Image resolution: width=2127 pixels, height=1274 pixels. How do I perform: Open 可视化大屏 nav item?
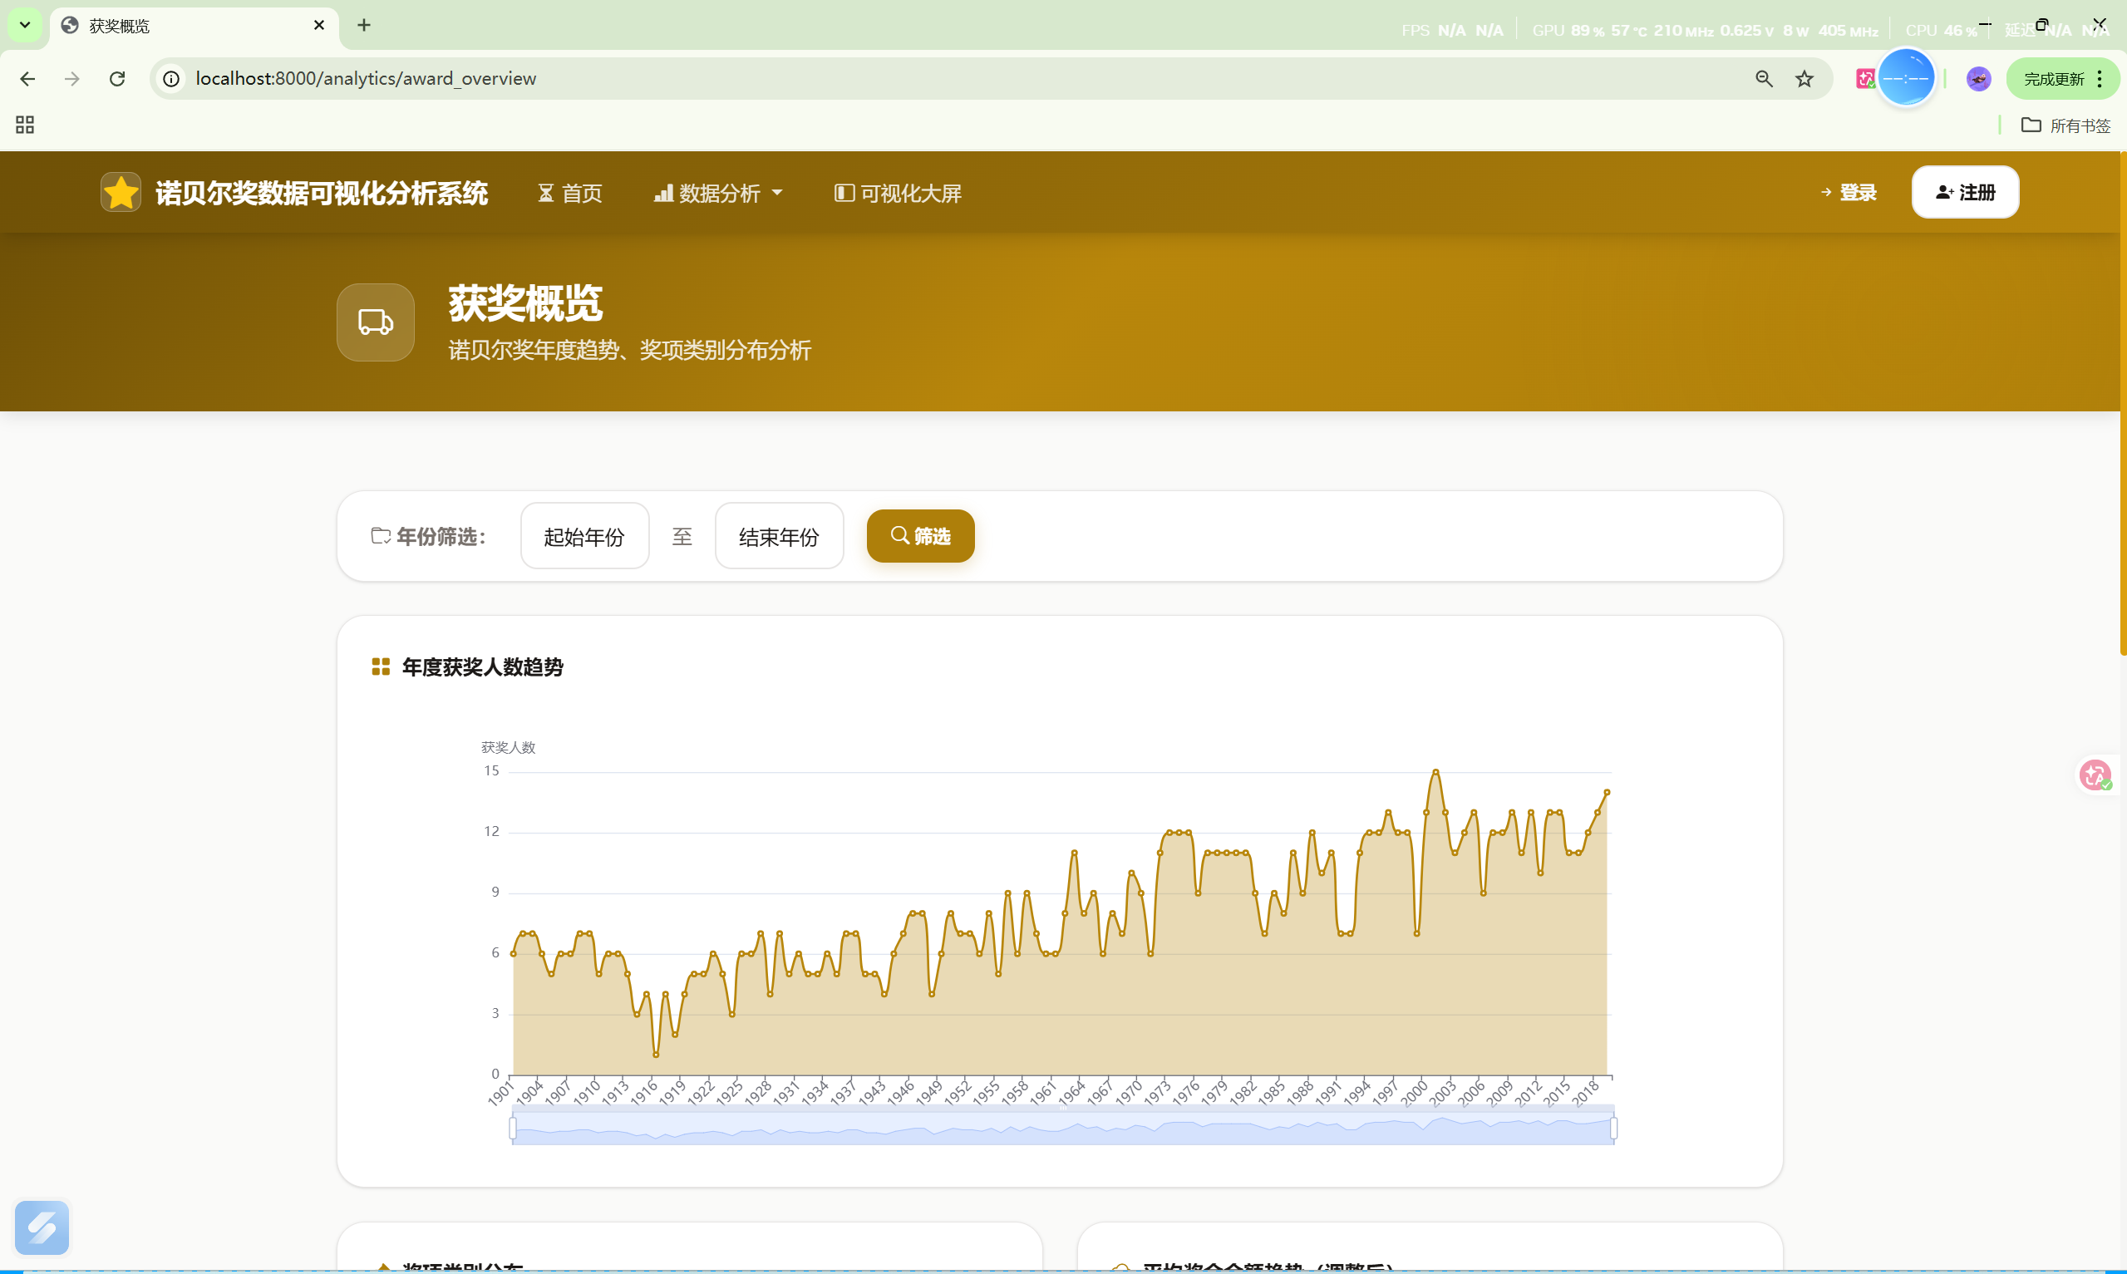point(898,193)
